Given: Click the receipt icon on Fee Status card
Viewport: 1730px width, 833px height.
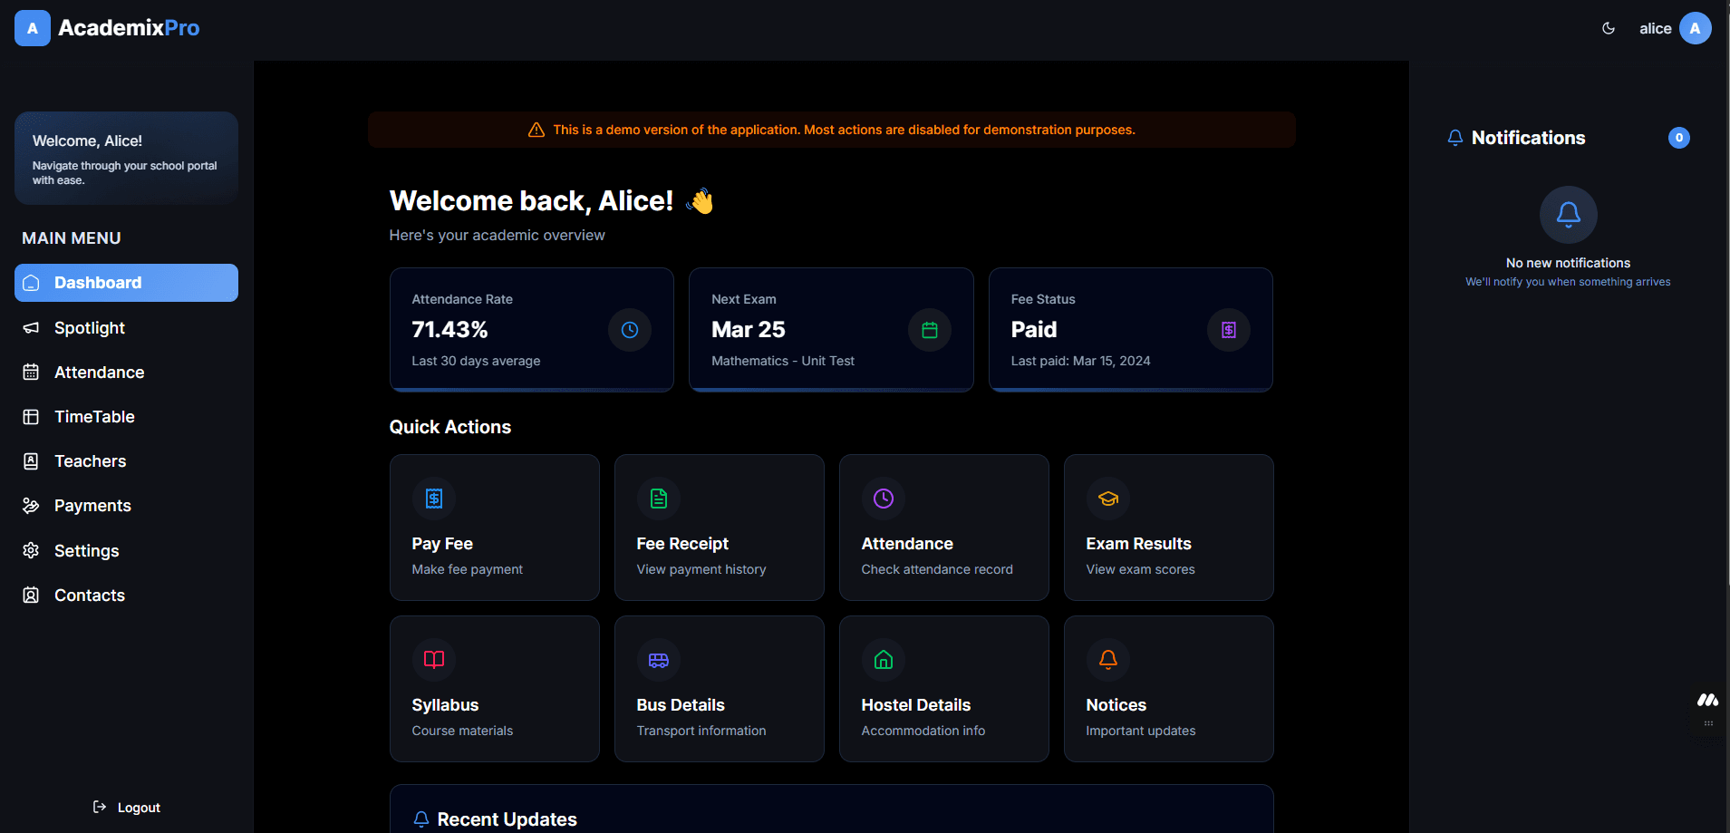Looking at the screenshot, I should 1228,330.
